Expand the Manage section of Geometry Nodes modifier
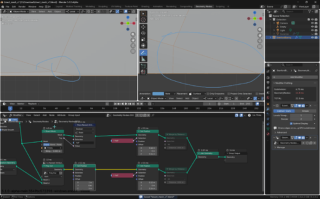The height and width of the screenshot is (199, 320). [x=275, y=147]
